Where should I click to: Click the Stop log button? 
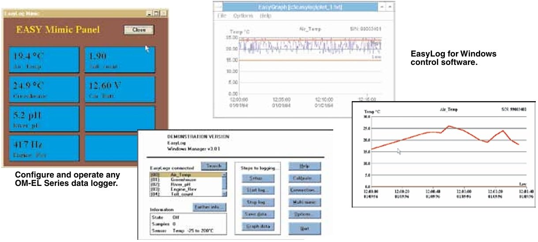click(x=258, y=202)
